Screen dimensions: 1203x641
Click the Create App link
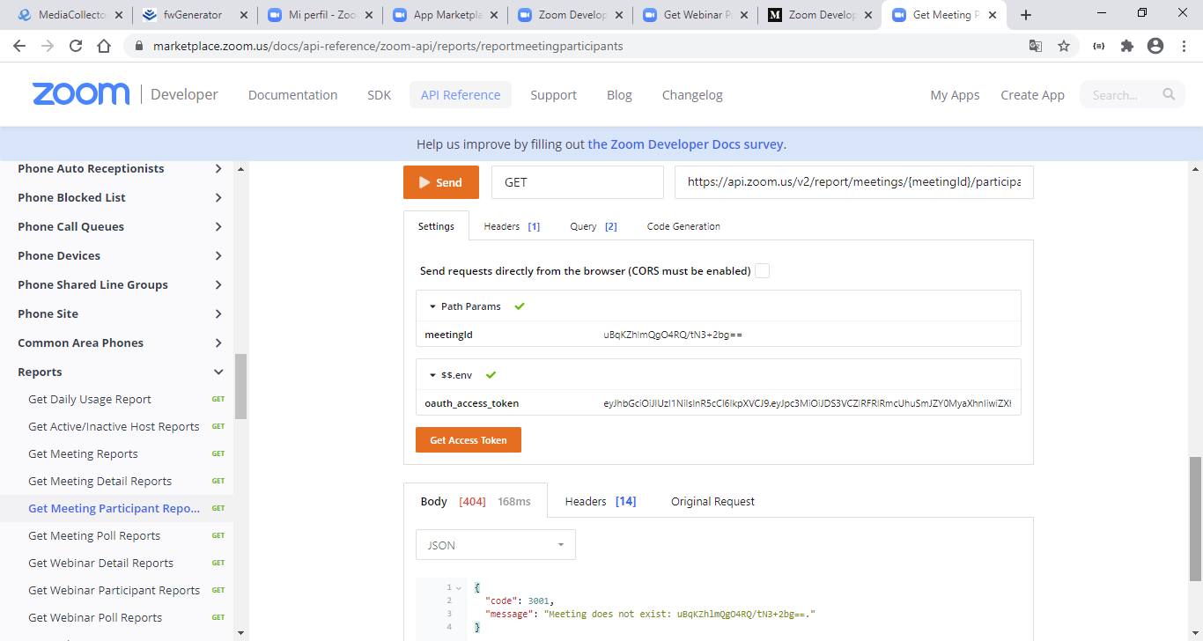1032,94
